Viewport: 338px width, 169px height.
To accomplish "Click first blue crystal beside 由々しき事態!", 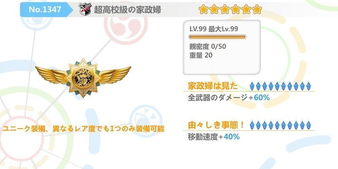I will tap(252, 125).
